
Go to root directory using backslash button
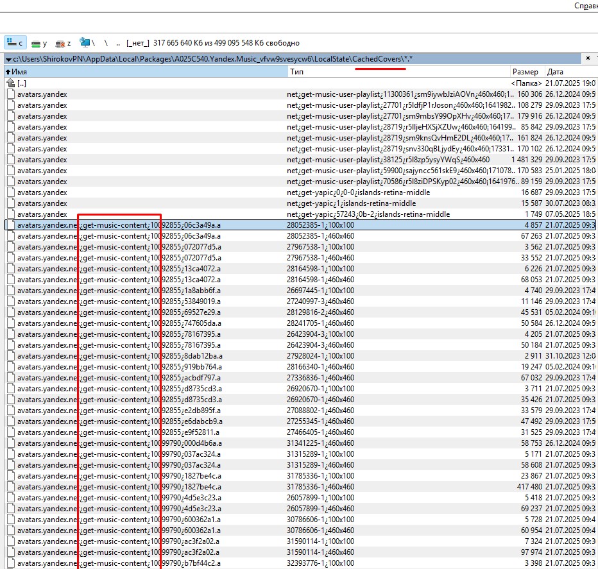(106, 43)
